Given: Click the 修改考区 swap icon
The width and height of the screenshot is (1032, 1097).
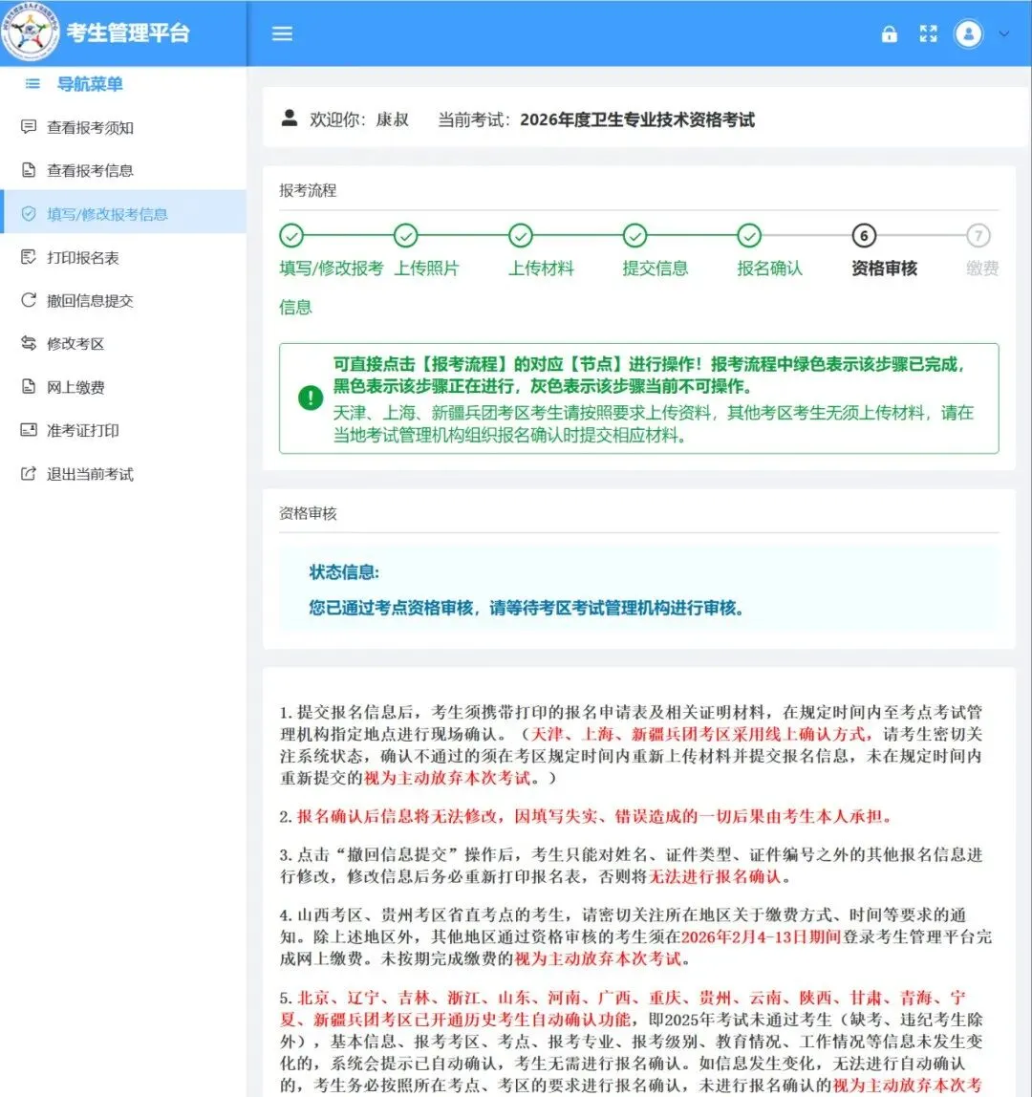Looking at the screenshot, I should click(29, 343).
